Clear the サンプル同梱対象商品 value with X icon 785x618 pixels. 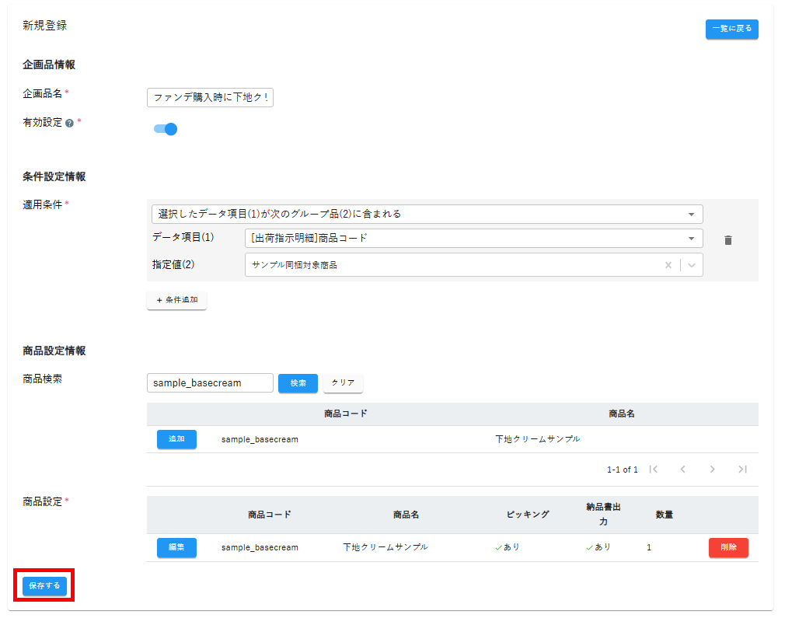pyautogui.click(x=668, y=265)
